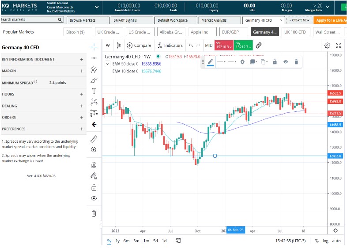Open the Compare symbol dialog
The image size is (347, 252).
(x=139, y=46)
